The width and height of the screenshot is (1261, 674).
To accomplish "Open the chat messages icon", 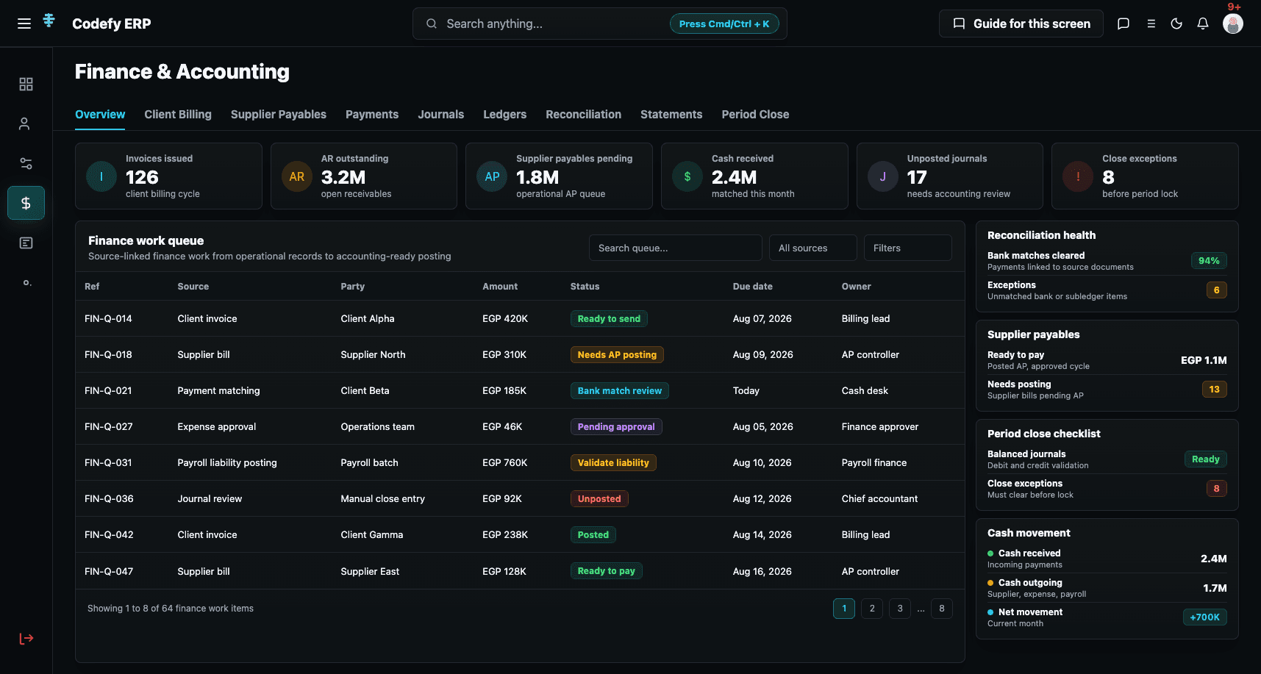I will click(1124, 24).
